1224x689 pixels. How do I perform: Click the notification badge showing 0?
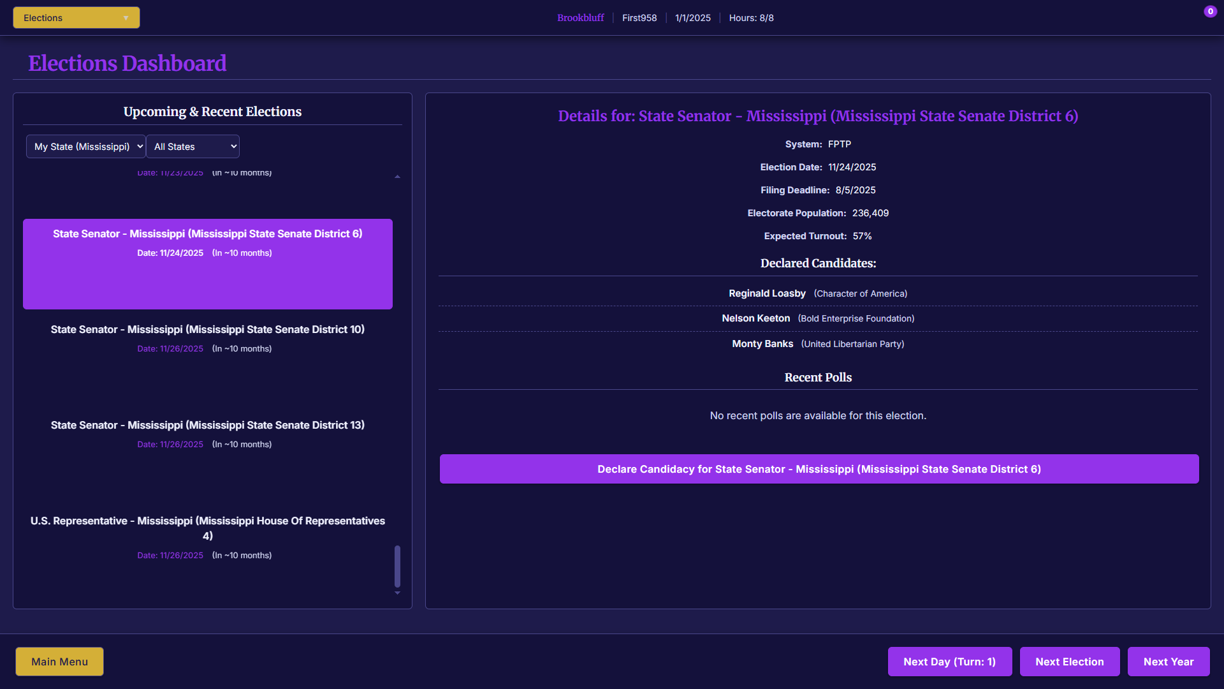coord(1210,11)
